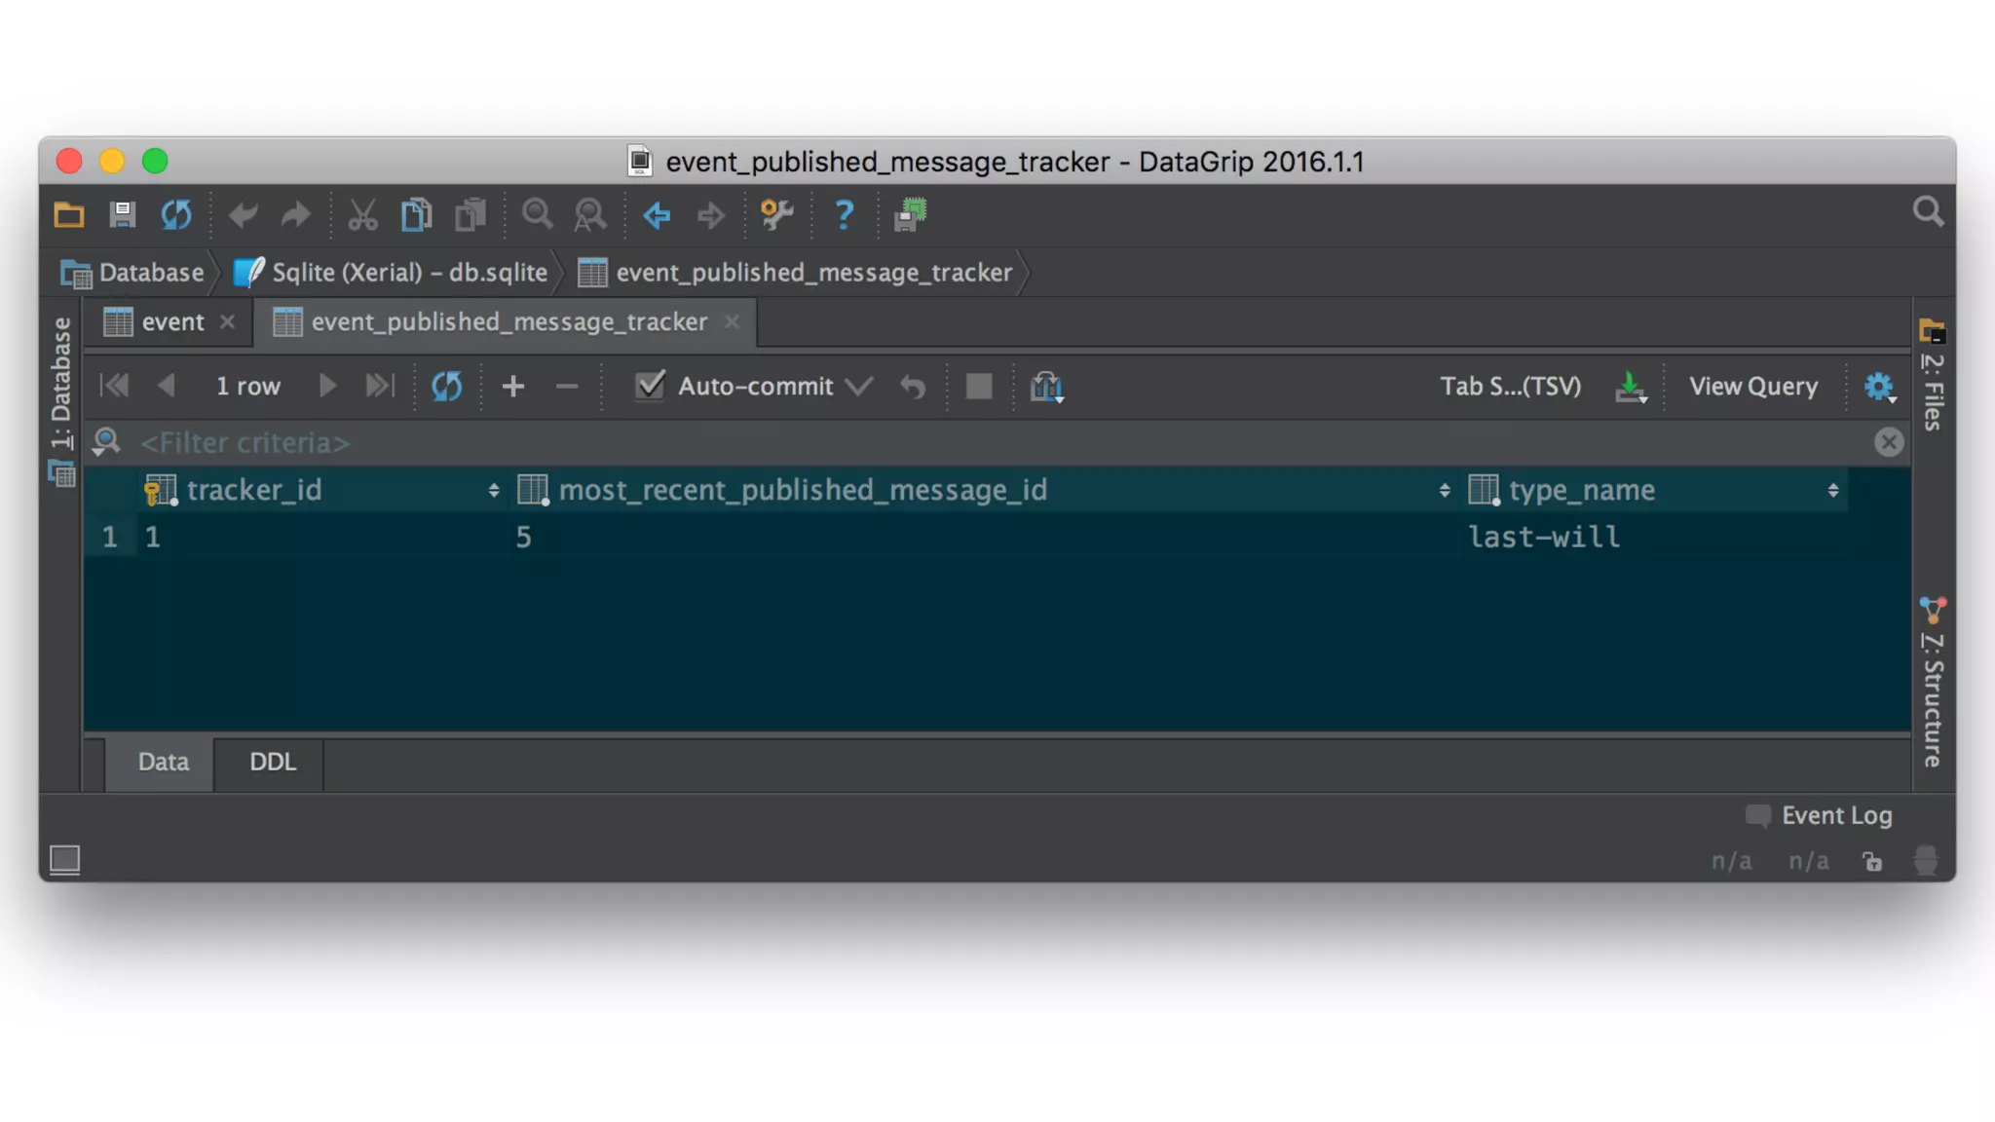Sort by tracker_id column arrows
This screenshot has height=1122, width=1995.
pos(494,490)
